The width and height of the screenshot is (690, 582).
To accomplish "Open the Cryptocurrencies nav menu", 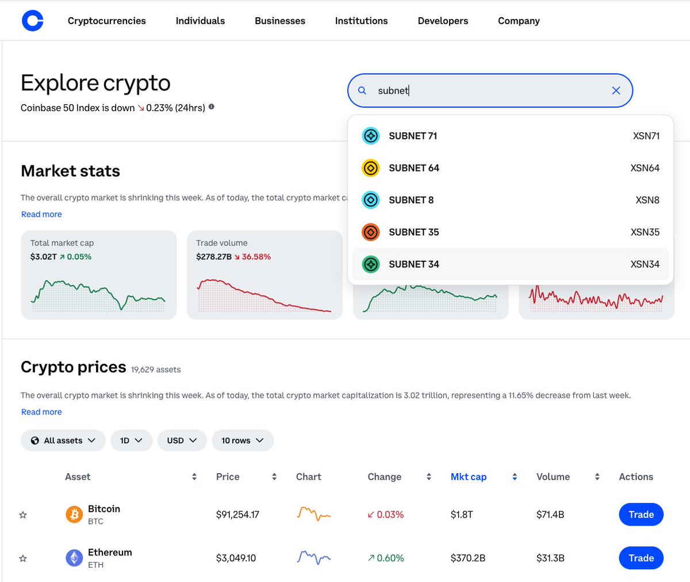I will (x=107, y=21).
